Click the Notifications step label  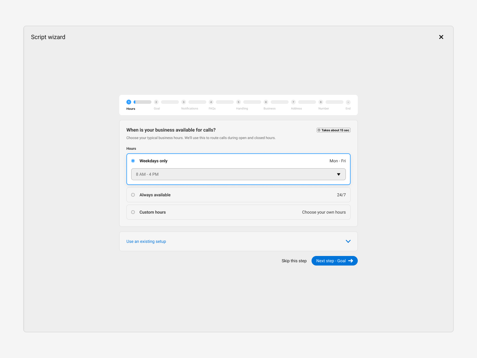coord(190,109)
